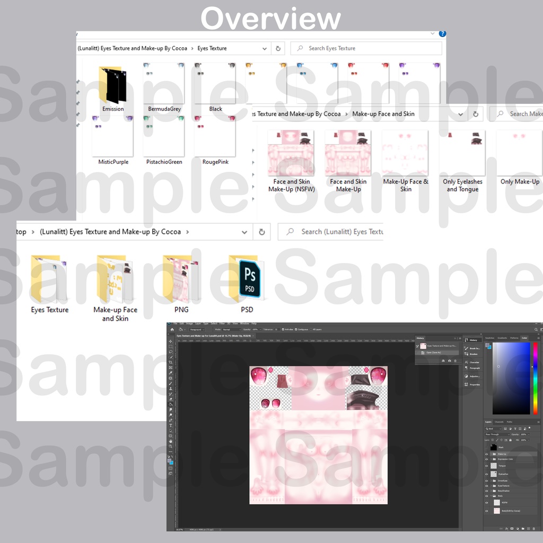543x543 pixels.
Task: Click Eyes Texture breadcrumb in address bar
Action: click(212, 48)
